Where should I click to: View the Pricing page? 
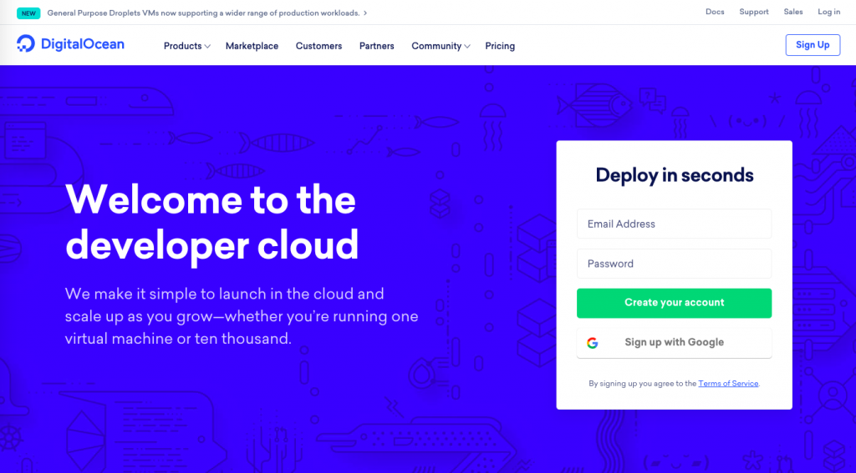point(500,47)
